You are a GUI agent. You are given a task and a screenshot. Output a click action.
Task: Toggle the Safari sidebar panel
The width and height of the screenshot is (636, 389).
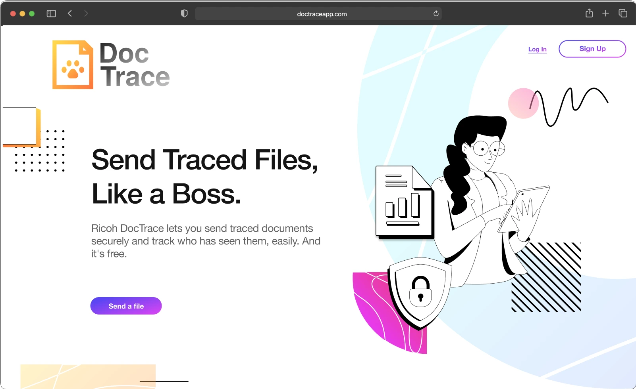coord(51,13)
